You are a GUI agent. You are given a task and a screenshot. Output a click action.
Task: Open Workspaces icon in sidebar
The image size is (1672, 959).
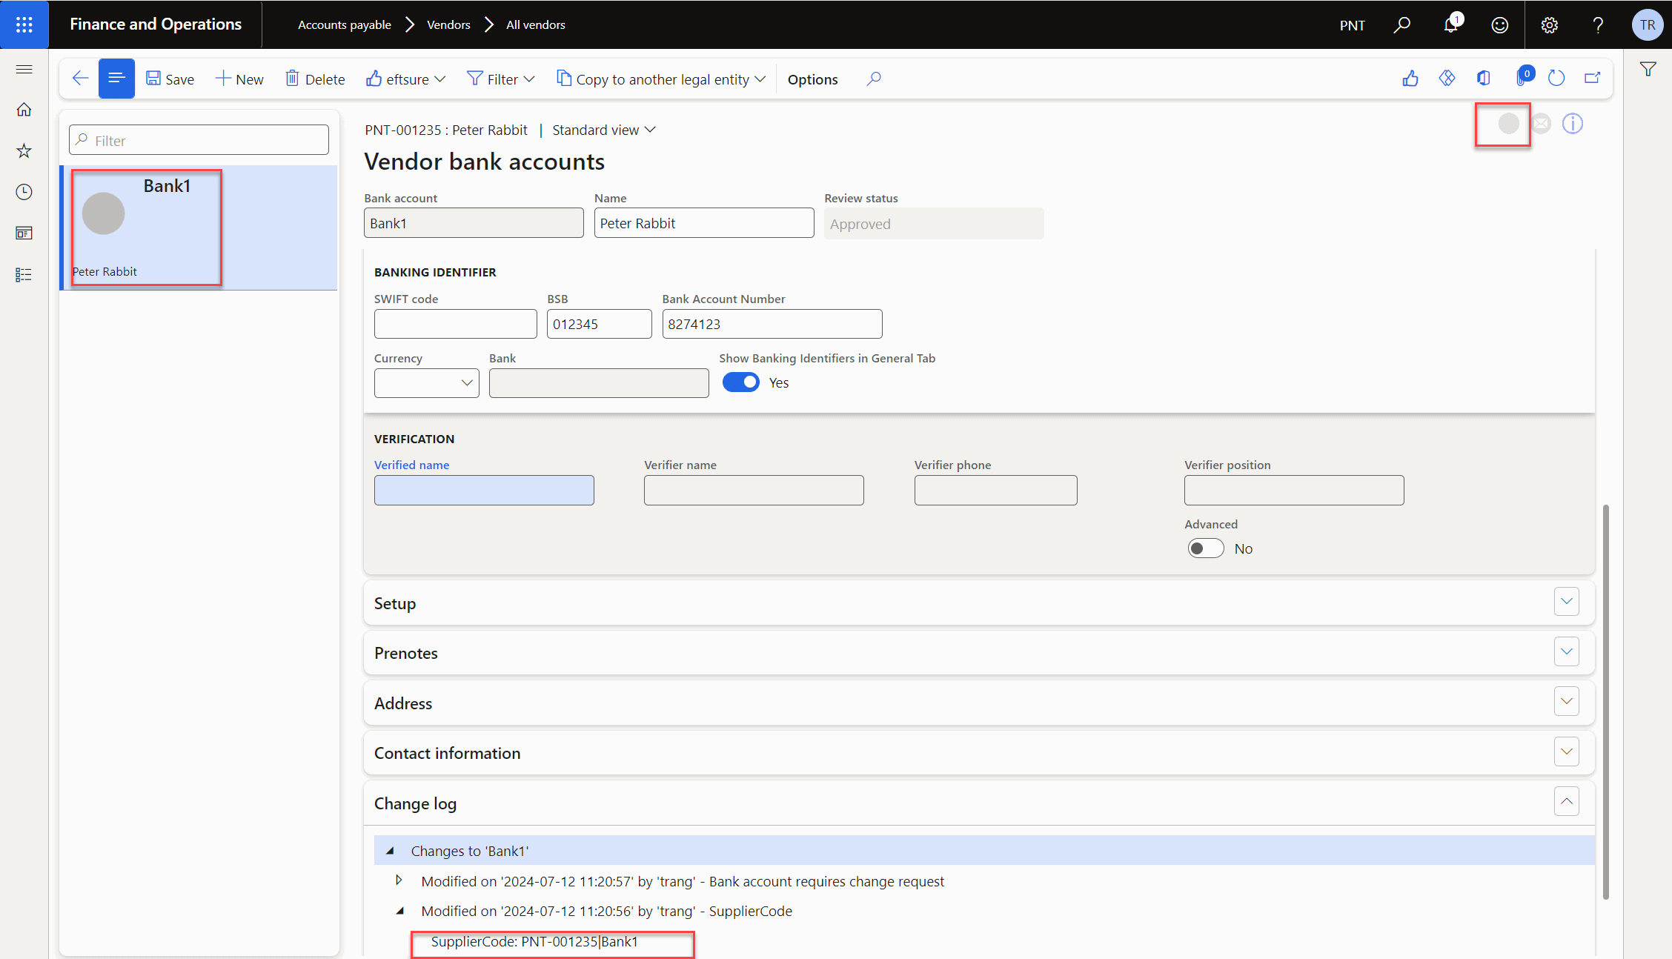24,233
